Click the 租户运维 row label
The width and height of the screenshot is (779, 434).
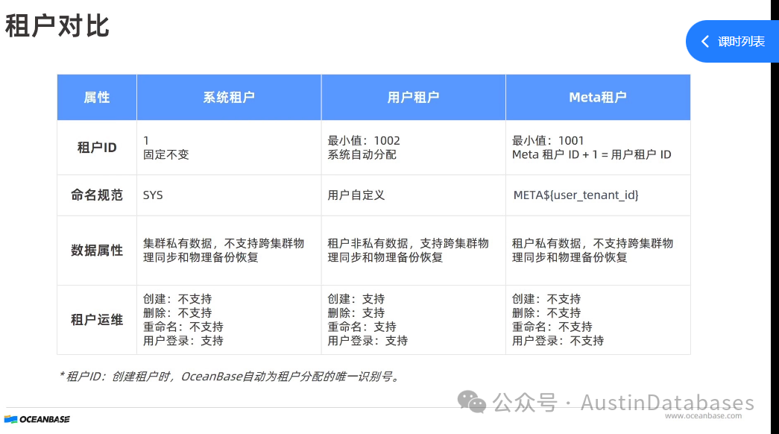pyautogui.click(x=97, y=320)
